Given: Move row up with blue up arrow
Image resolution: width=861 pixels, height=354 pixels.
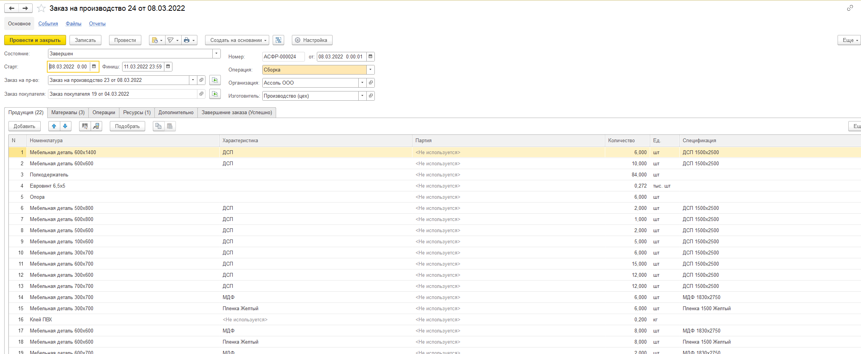Looking at the screenshot, I should [54, 126].
